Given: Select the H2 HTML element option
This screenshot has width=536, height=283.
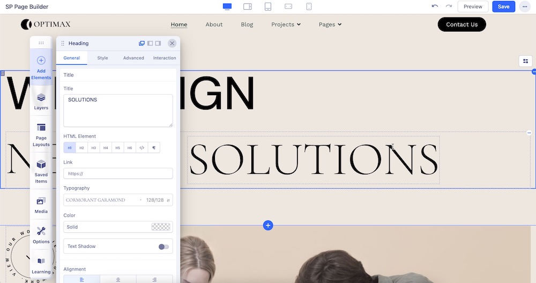Looking at the screenshot, I should (x=81, y=148).
